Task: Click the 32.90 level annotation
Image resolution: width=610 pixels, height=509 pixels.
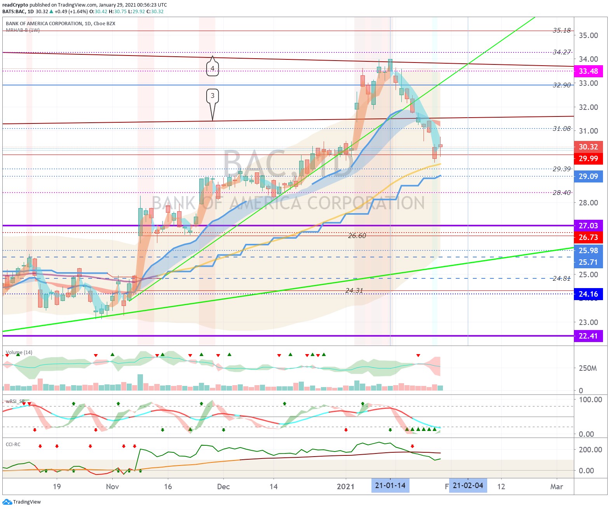Action: click(562, 85)
